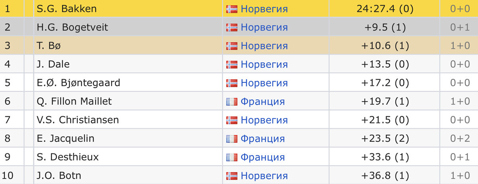Open the Норвегия link for E.Ø. Bjøntegaard
This screenshot has height=184, width=478.
pos(264,83)
